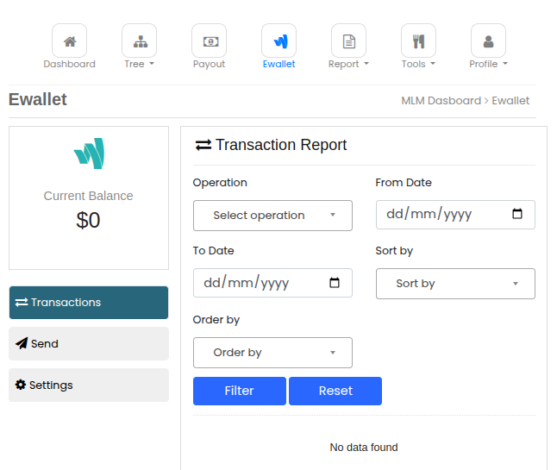The height and width of the screenshot is (470, 557).
Task: Open the Dashboard home icon
Action: 69,41
